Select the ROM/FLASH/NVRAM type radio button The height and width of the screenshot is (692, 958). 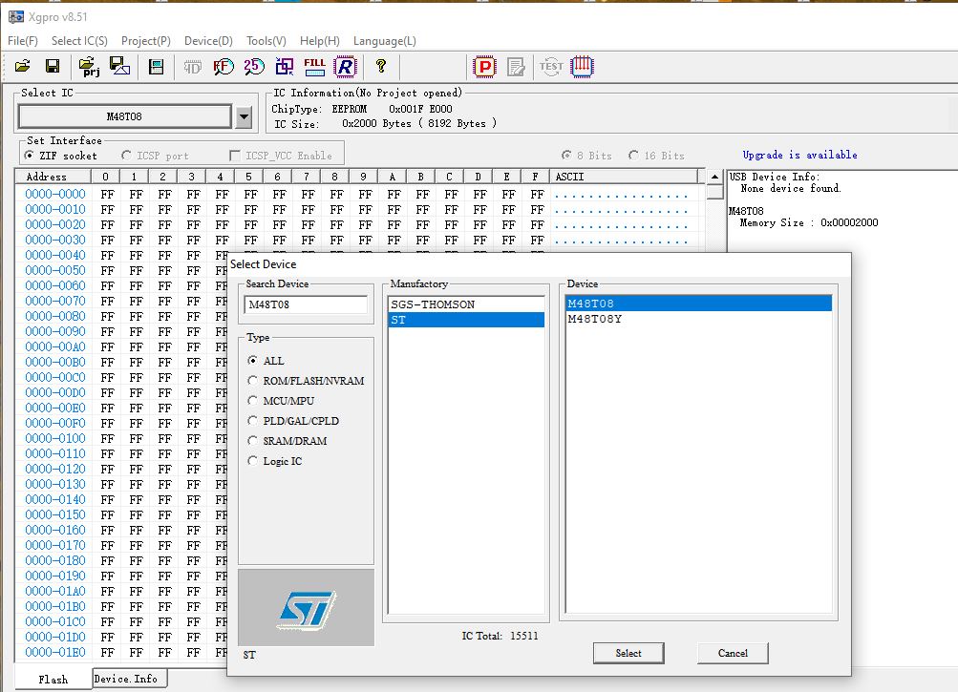(x=252, y=381)
